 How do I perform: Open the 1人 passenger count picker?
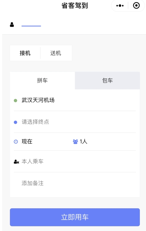pos(84,142)
